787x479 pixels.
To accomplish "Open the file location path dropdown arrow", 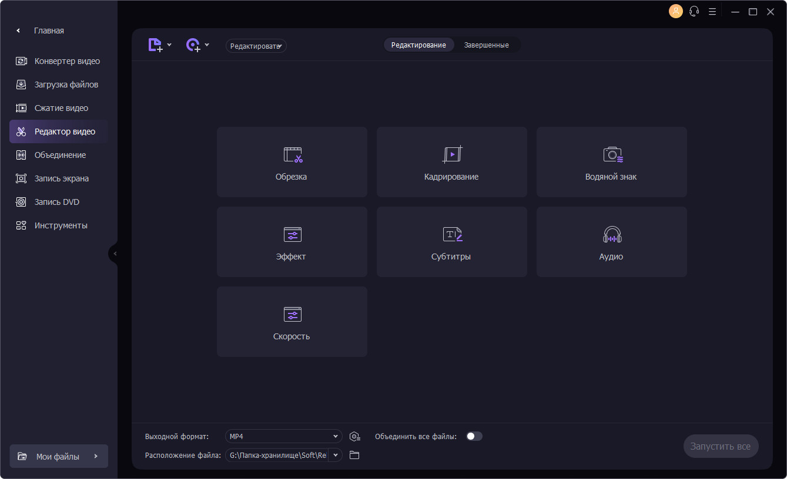I will (336, 455).
